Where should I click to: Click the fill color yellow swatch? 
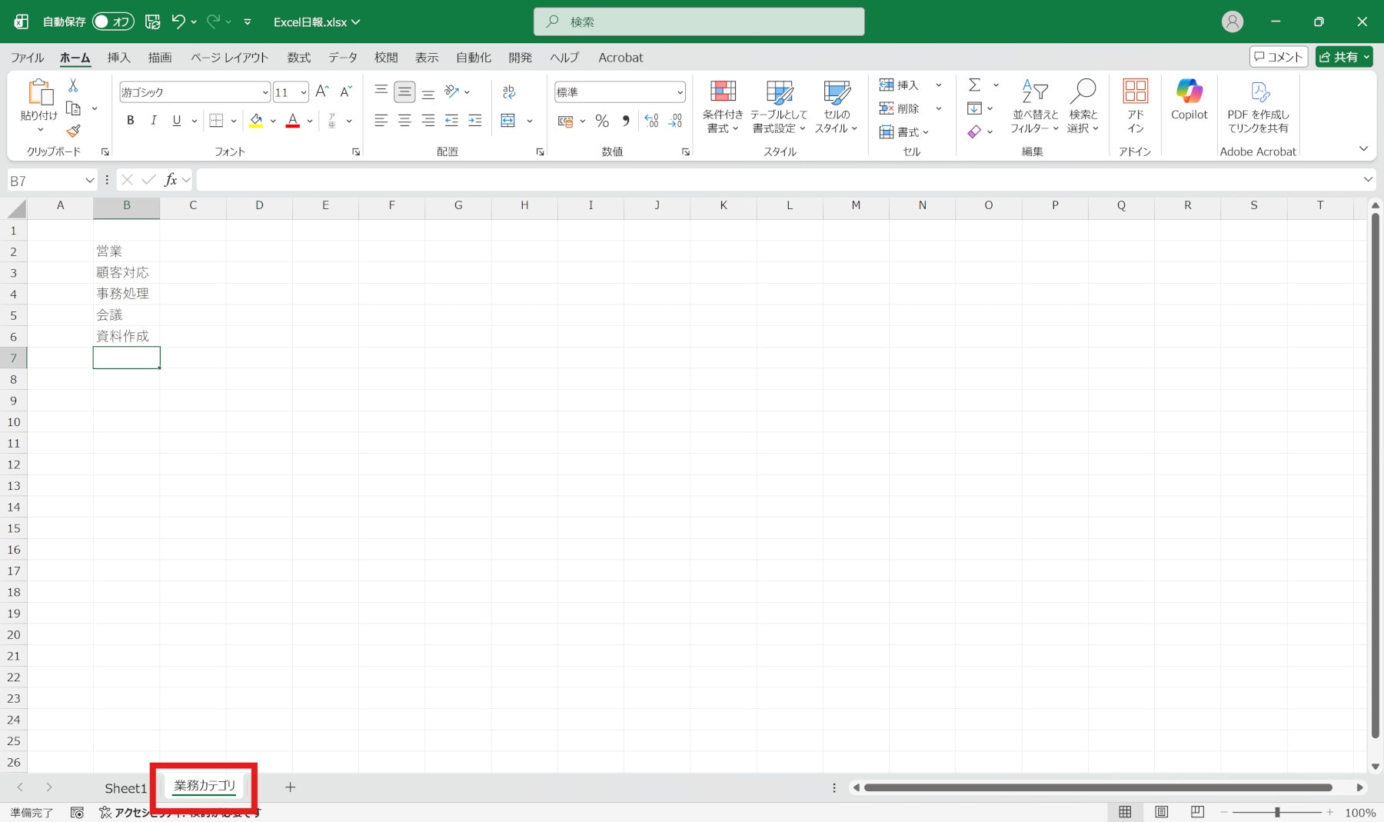click(256, 121)
